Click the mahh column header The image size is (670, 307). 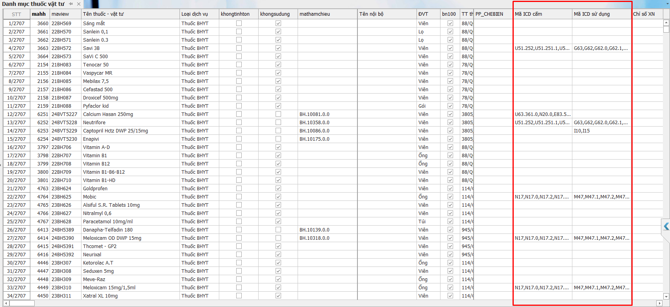coord(39,14)
